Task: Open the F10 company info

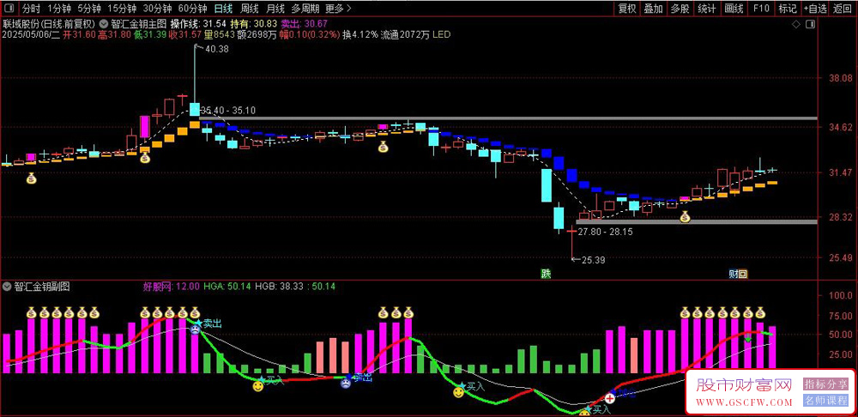Action: point(760,9)
